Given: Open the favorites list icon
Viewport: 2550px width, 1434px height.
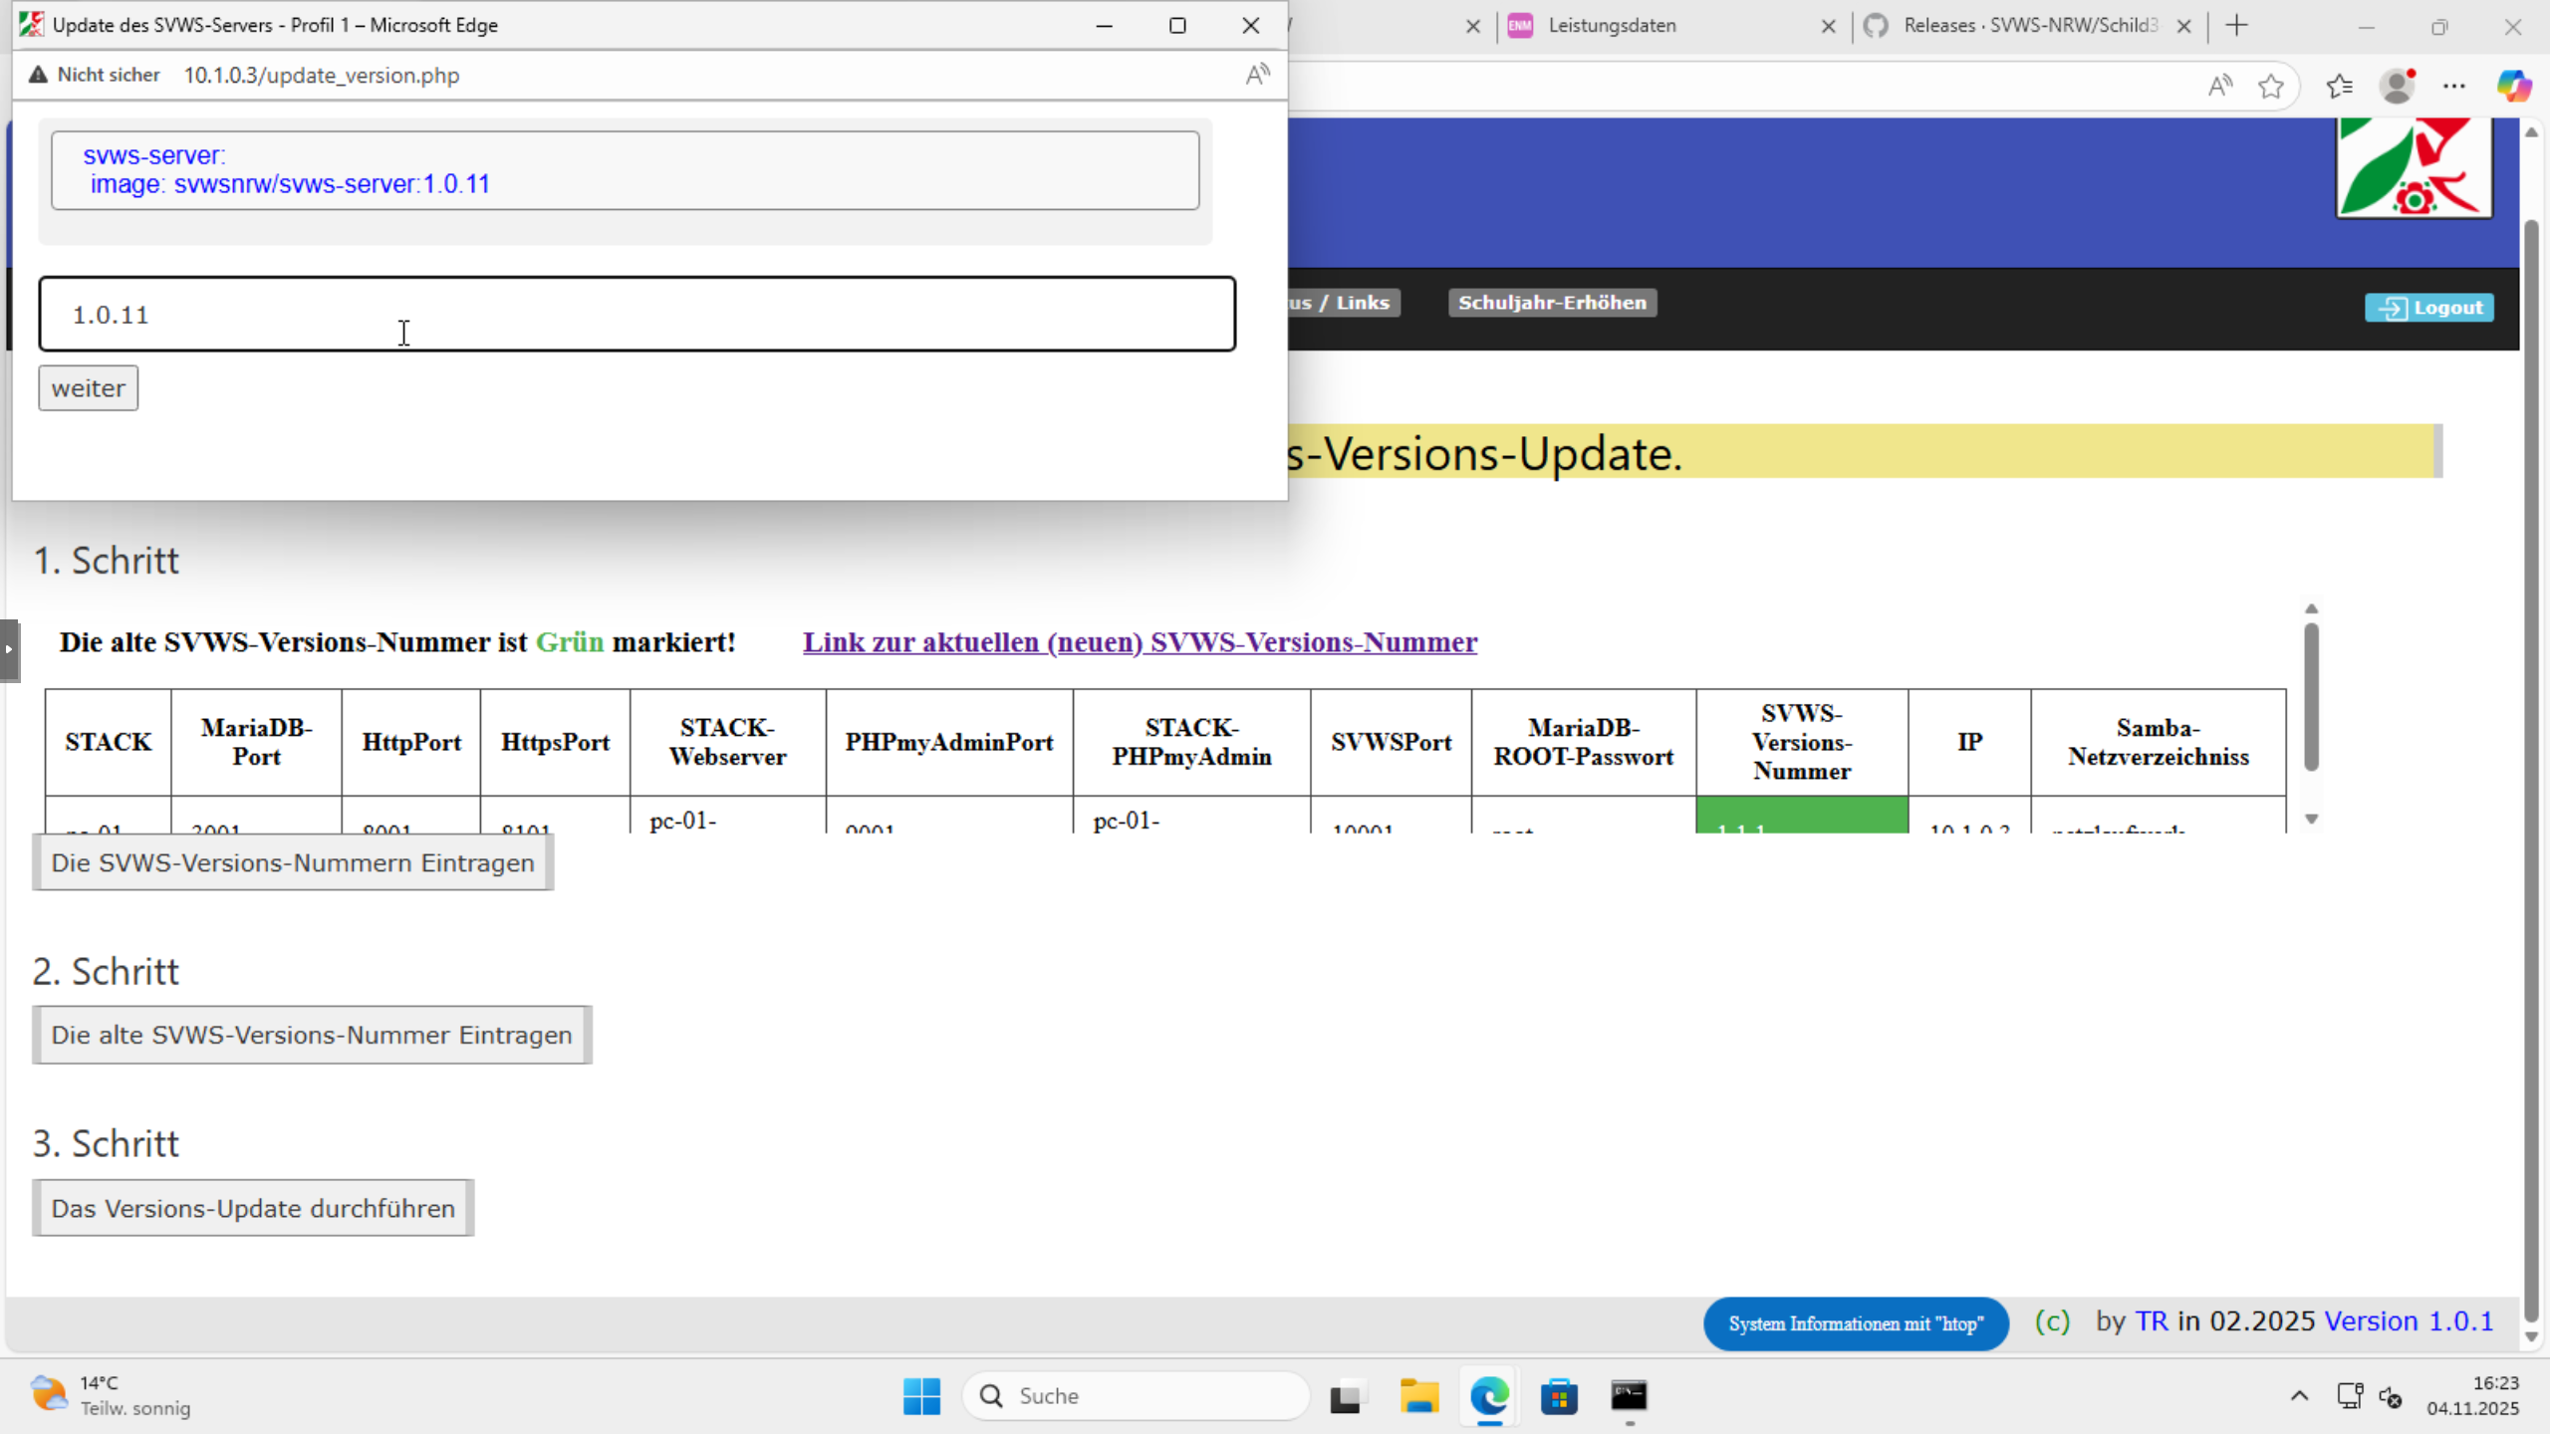Looking at the screenshot, I should tap(2340, 87).
